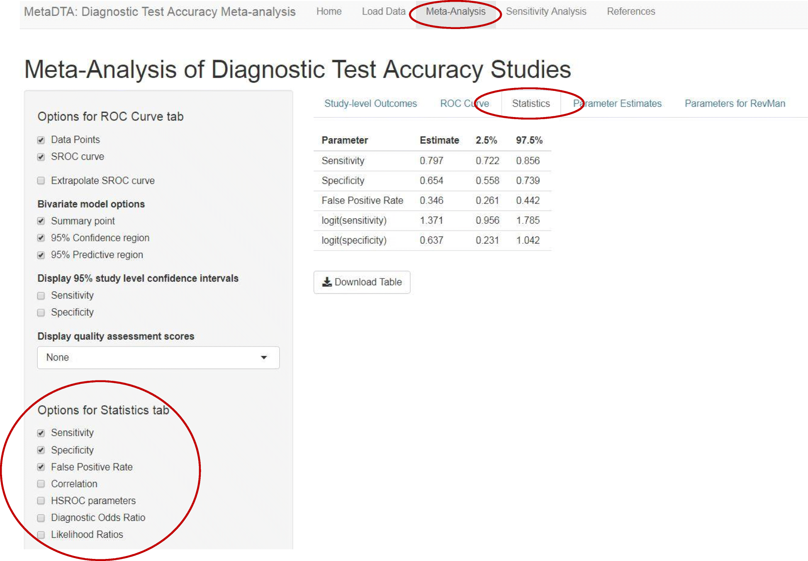Open Parameters for RevMan tab

tap(735, 103)
